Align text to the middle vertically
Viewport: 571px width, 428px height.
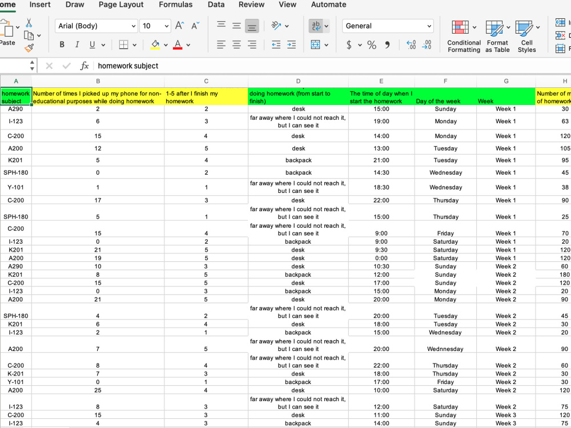(x=236, y=26)
